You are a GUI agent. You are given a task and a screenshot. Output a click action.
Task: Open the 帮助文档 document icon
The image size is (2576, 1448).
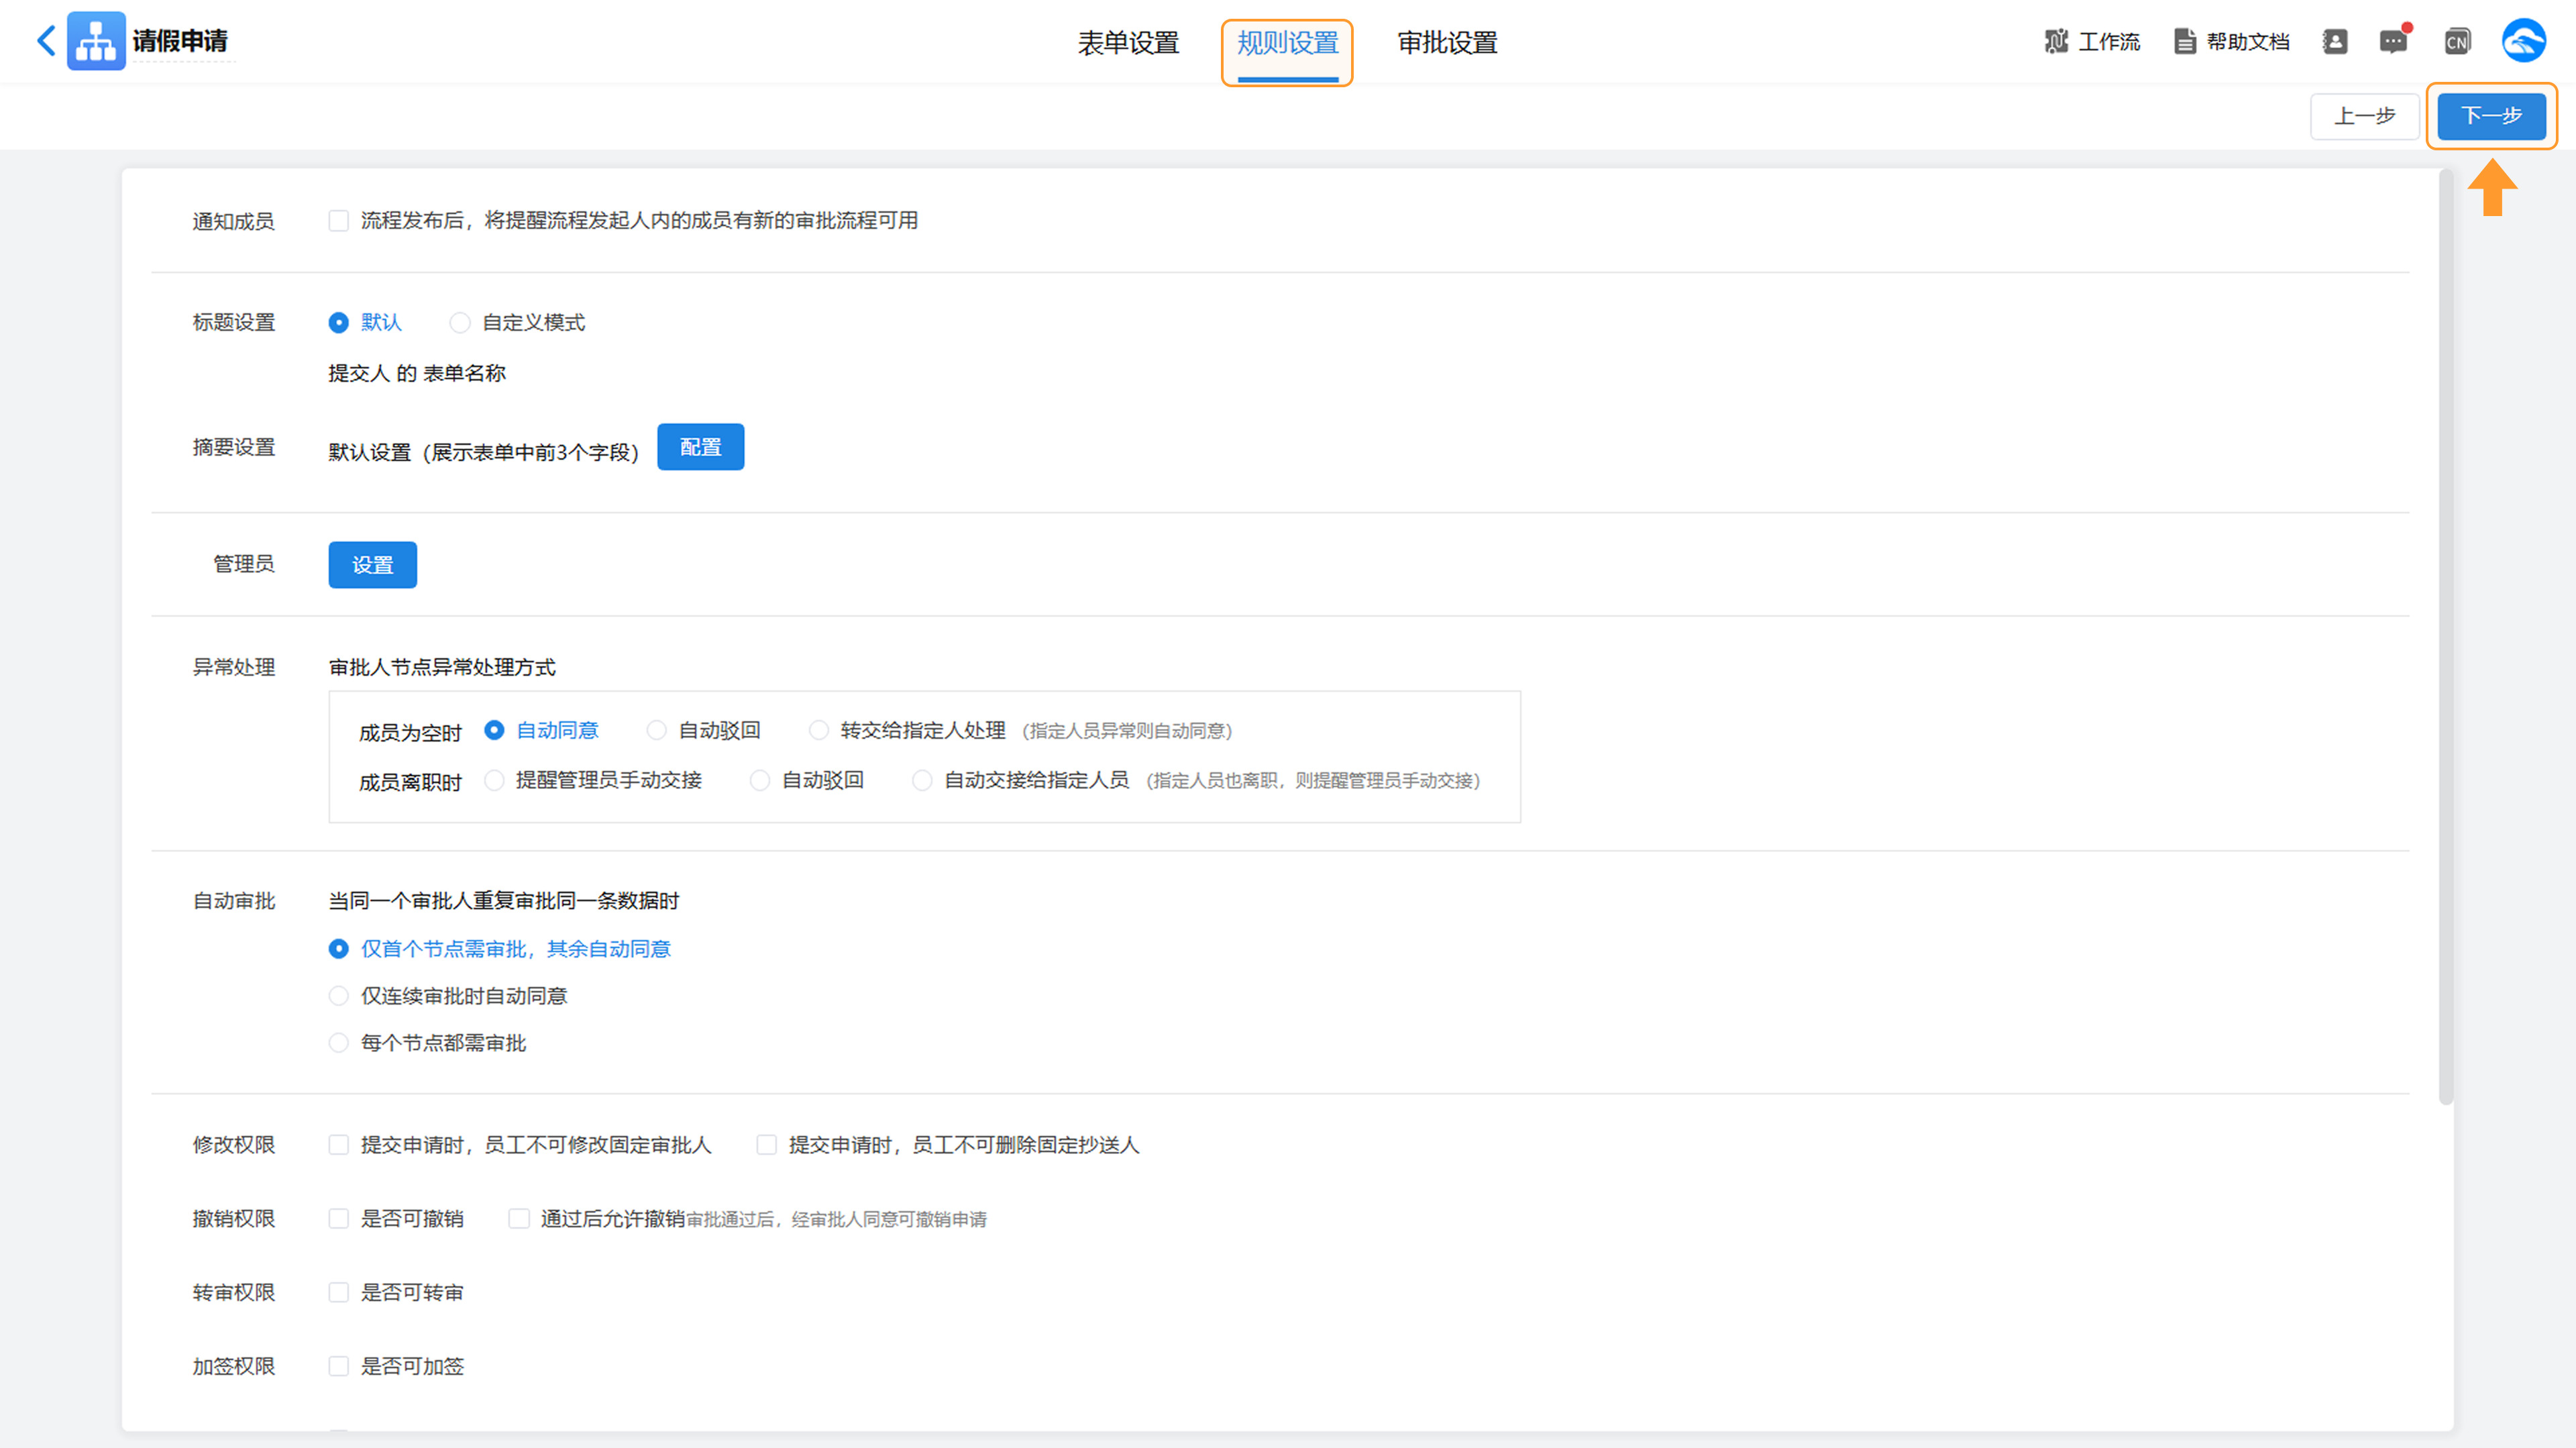[2185, 41]
